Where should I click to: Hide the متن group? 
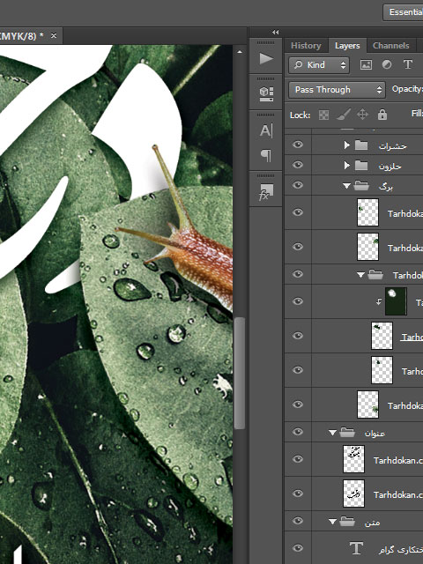click(298, 521)
